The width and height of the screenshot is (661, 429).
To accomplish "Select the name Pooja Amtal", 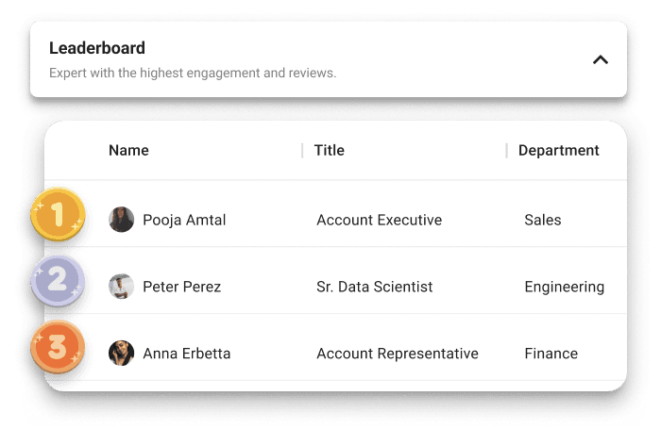I will (184, 220).
